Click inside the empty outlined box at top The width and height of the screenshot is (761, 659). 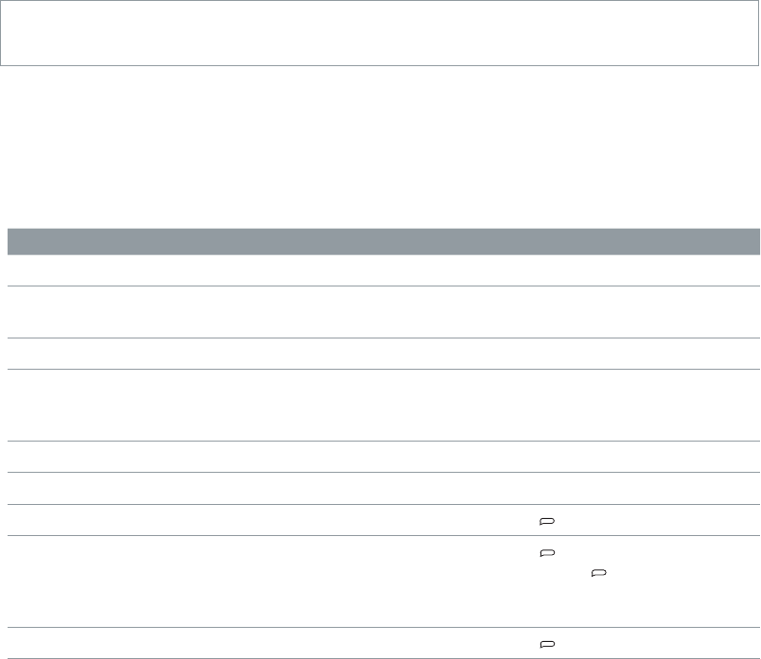379,33
